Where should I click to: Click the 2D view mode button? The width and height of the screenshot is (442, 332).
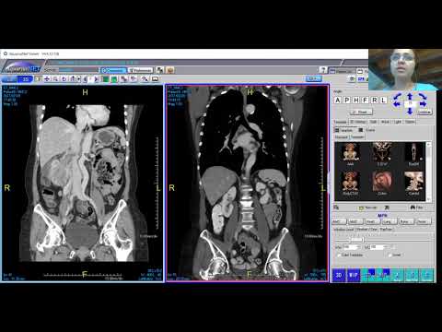pos(9,79)
